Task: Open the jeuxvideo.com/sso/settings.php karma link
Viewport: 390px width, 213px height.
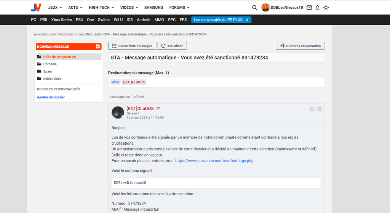Action: coord(214,161)
